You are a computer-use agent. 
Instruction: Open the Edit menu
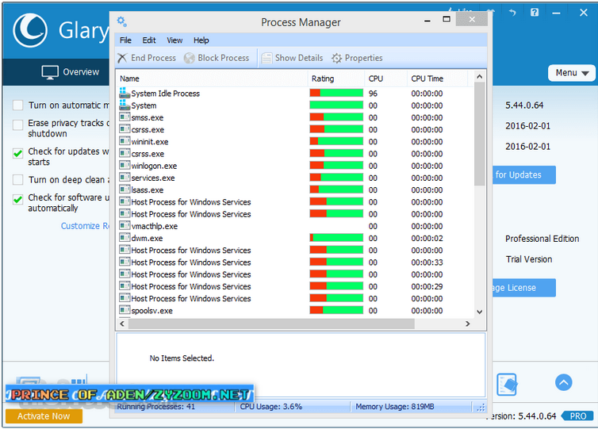[x=149, y=40]
